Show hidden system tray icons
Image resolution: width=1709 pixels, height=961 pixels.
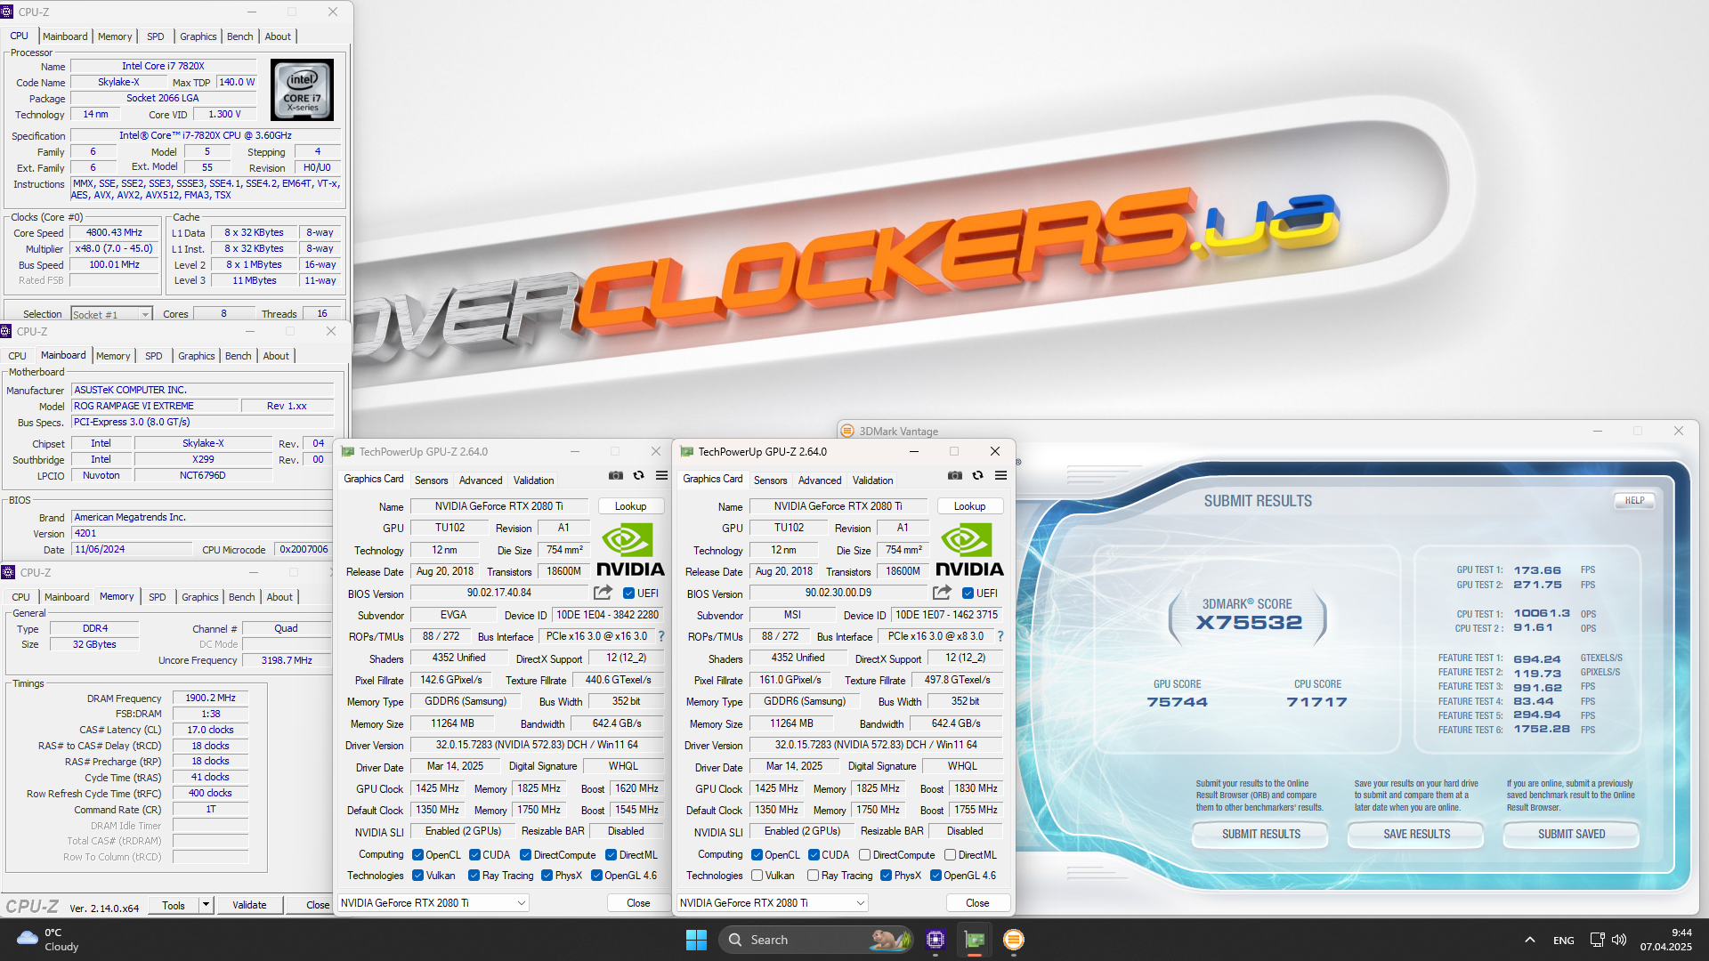point(1529,940)
